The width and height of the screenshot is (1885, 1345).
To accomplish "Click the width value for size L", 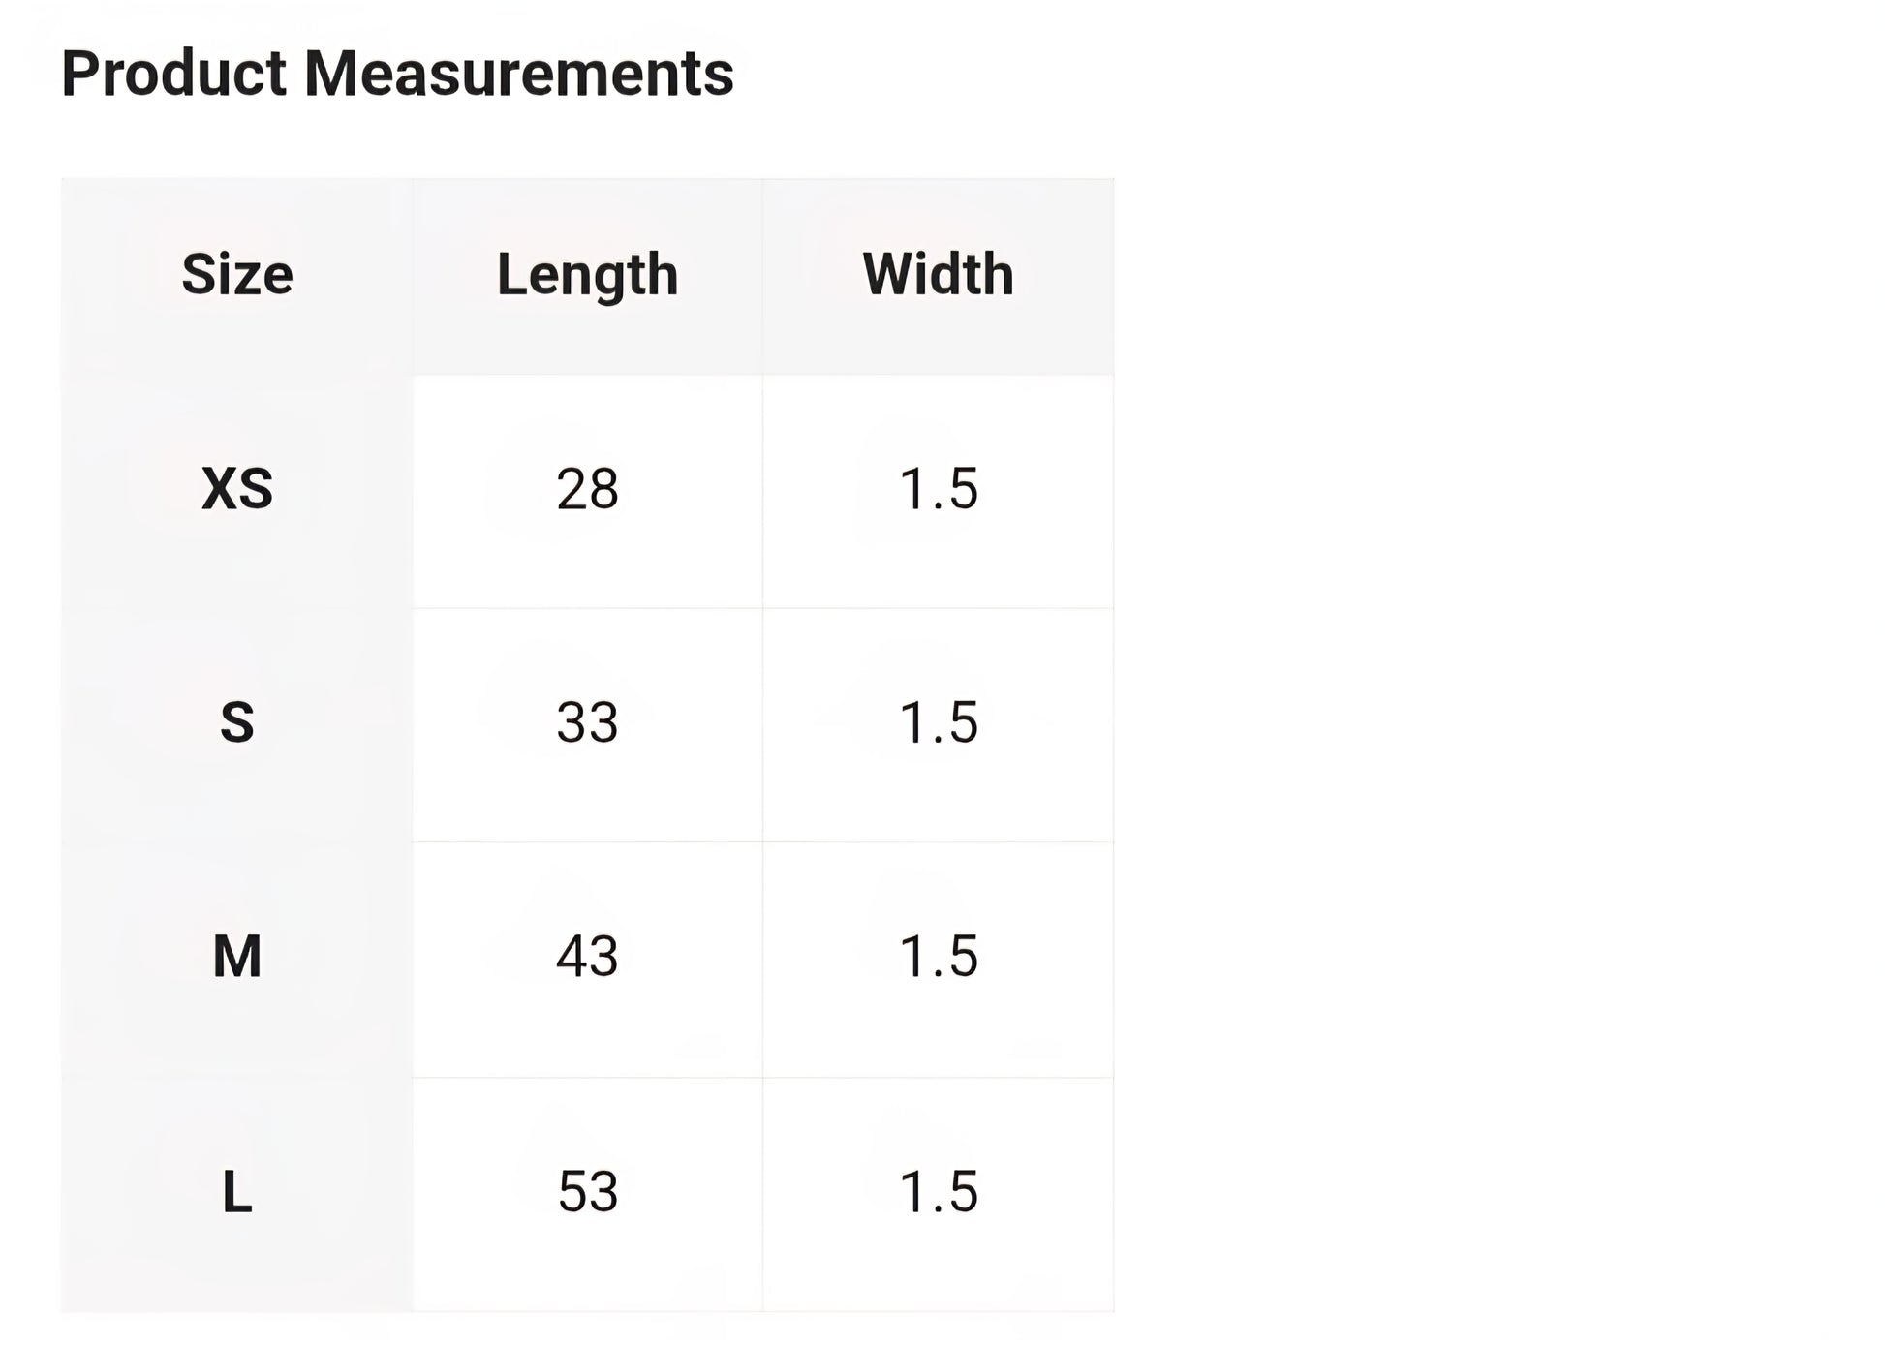I will (x=938, y=1191).
